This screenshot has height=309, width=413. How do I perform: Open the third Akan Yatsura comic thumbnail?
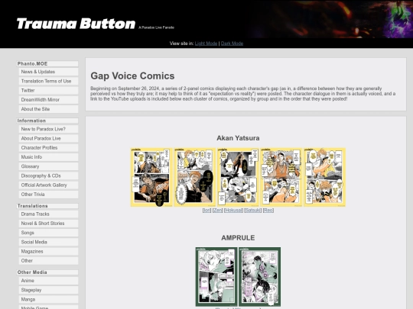(x=238, y=177)
